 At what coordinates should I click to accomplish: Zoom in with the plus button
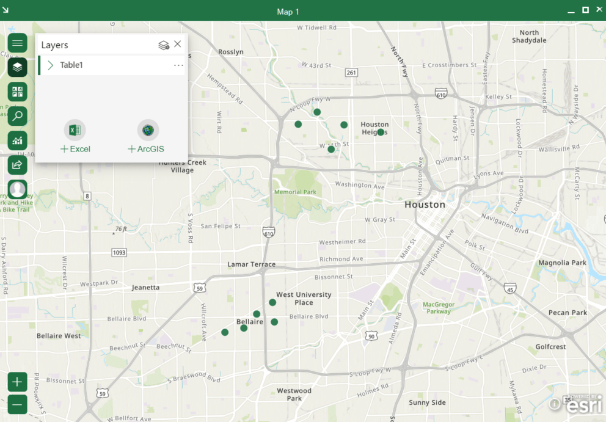click(x=17, y=382)
